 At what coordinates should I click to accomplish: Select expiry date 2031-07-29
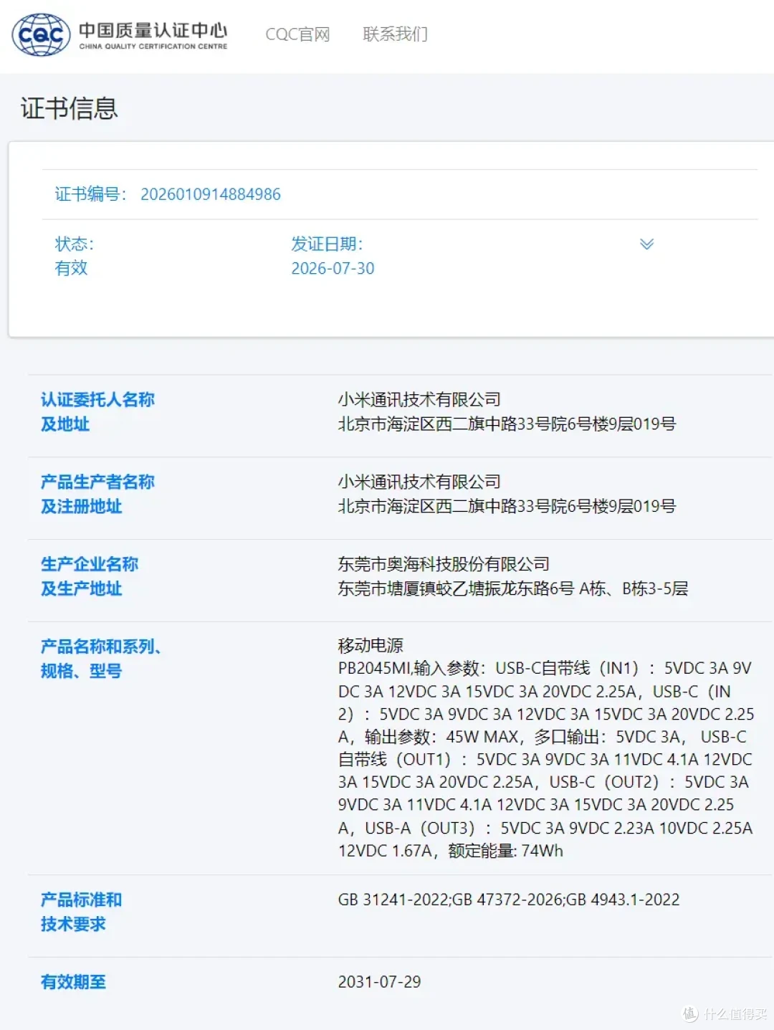379,982
